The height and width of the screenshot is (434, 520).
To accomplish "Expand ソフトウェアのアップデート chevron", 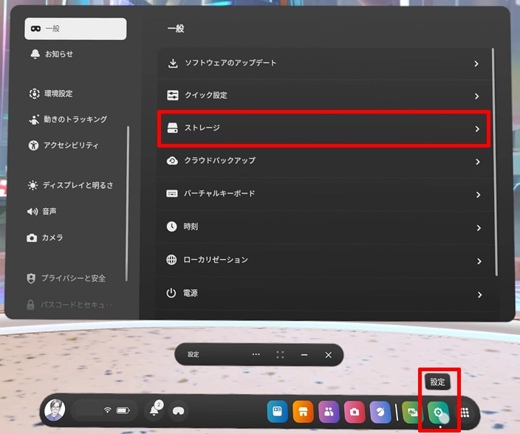I will 476,63.
